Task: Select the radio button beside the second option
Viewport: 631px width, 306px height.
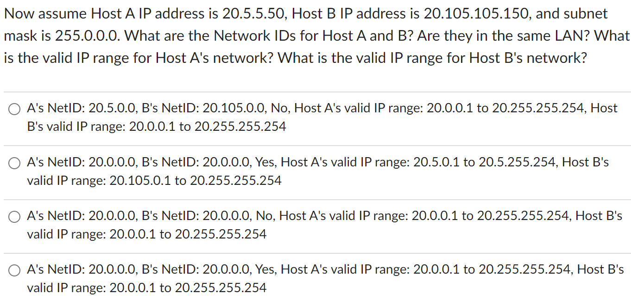Action: (x=14, y=163)
